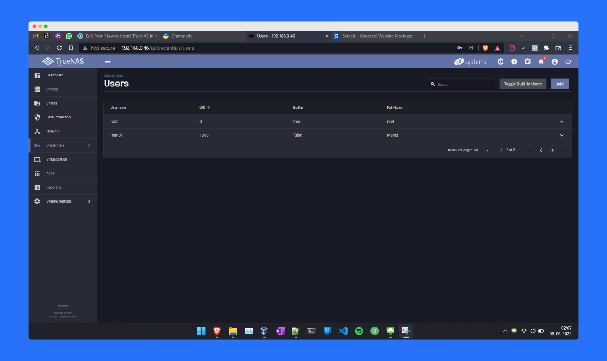
Task: Click the Add button to create a user
Action: tap(560, 84)
